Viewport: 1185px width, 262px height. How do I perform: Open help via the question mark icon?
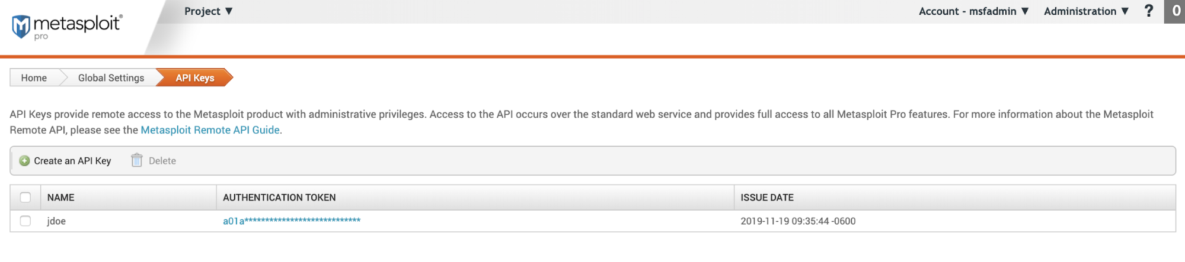click(1149, 11)
